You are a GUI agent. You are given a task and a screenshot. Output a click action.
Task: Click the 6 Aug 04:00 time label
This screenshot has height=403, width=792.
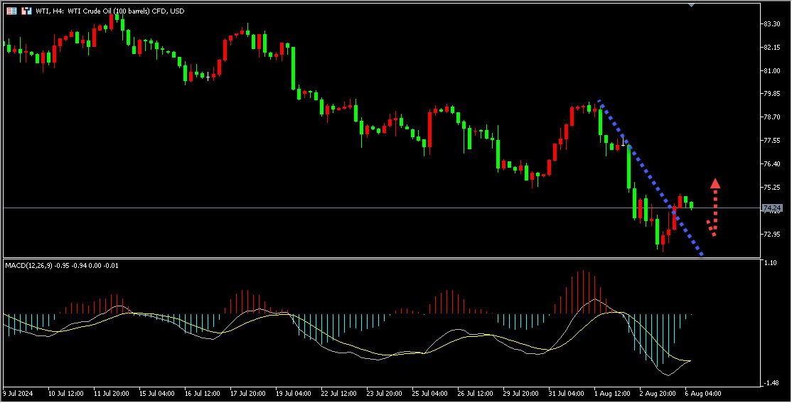click(702, 392)
